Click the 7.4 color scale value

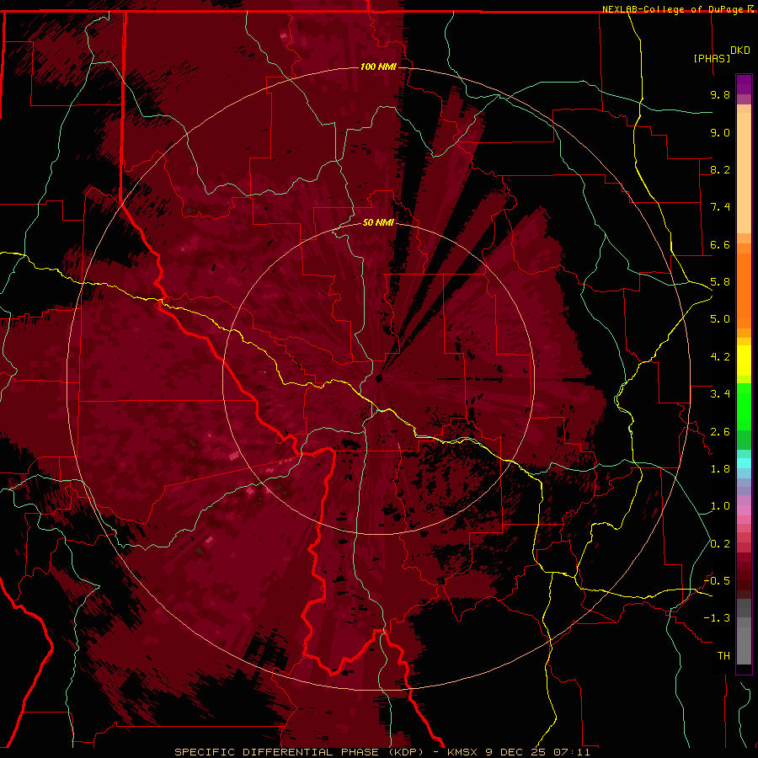click(720, 207)
